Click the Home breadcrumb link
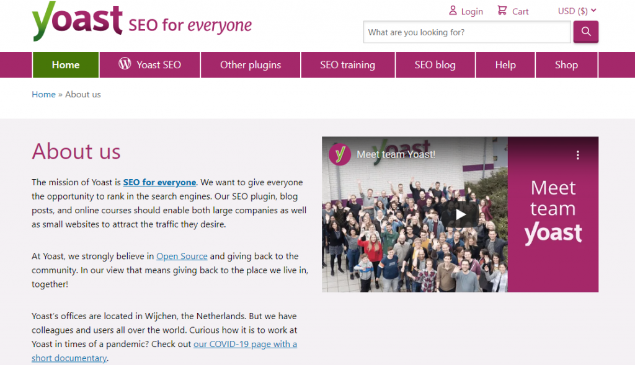This screenshot has height=365, width=635. pyautogui.click(x=43, y=94)
